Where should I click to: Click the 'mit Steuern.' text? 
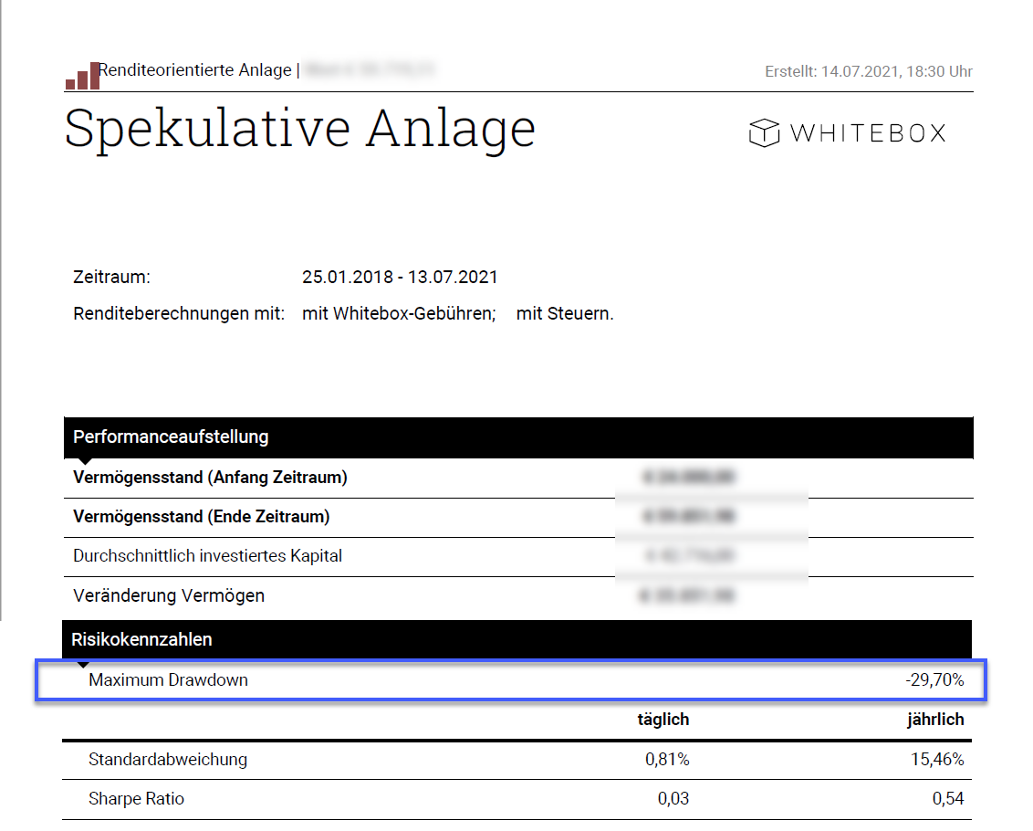[x=565, y=314]
